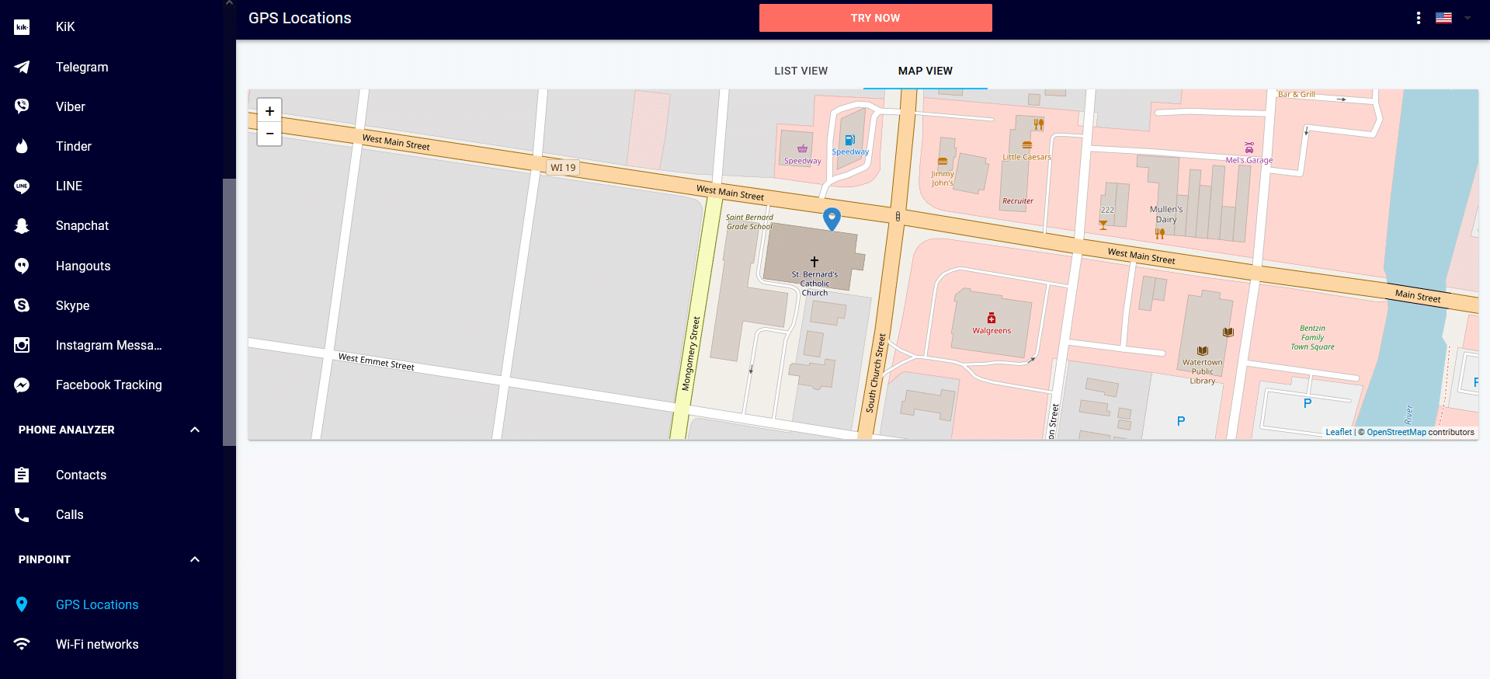The image size is (1490, 679).
Task: Click the GPS Locations pin icon
Action: coord(22,604)
